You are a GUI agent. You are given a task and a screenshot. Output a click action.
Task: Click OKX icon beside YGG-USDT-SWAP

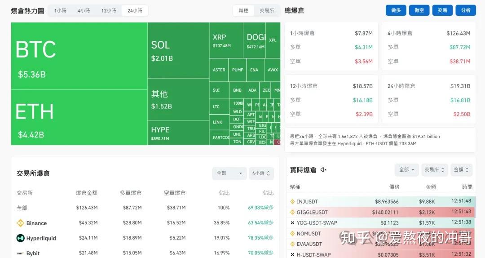coord(292,222)
